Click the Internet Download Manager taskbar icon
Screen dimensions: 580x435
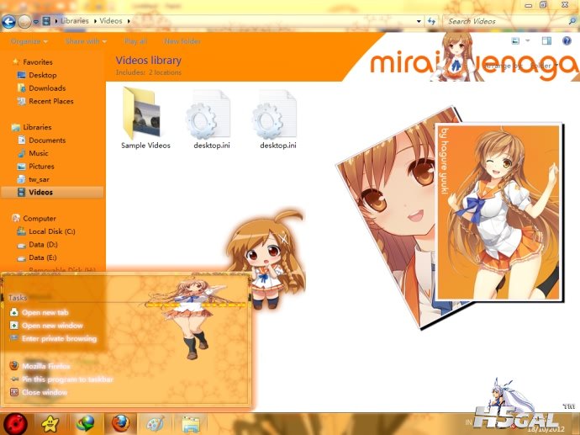click(86, 422)
